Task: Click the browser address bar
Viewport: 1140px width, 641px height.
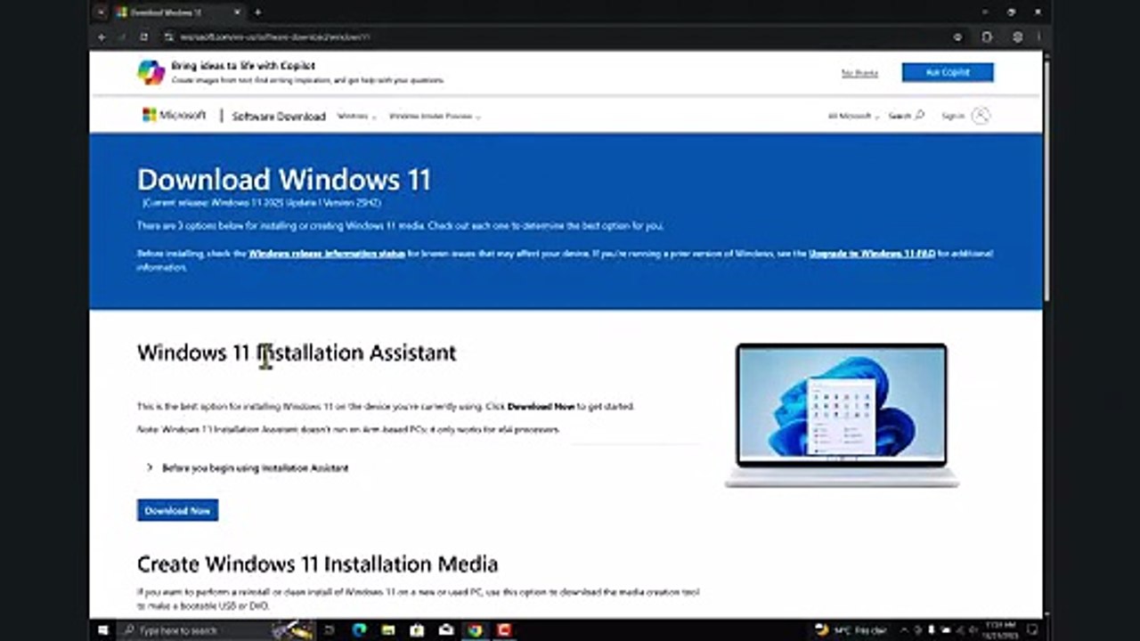Action: (x=561, y=37)
